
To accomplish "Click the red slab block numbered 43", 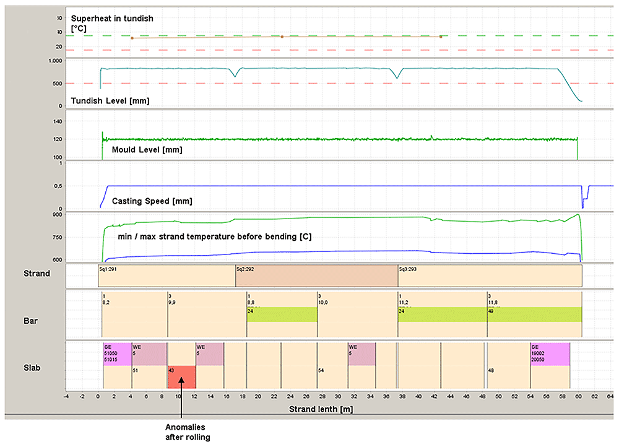I will point(182,377).
